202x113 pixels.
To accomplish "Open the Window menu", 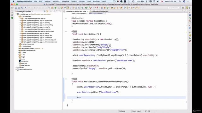I will (x=96, y=1).
